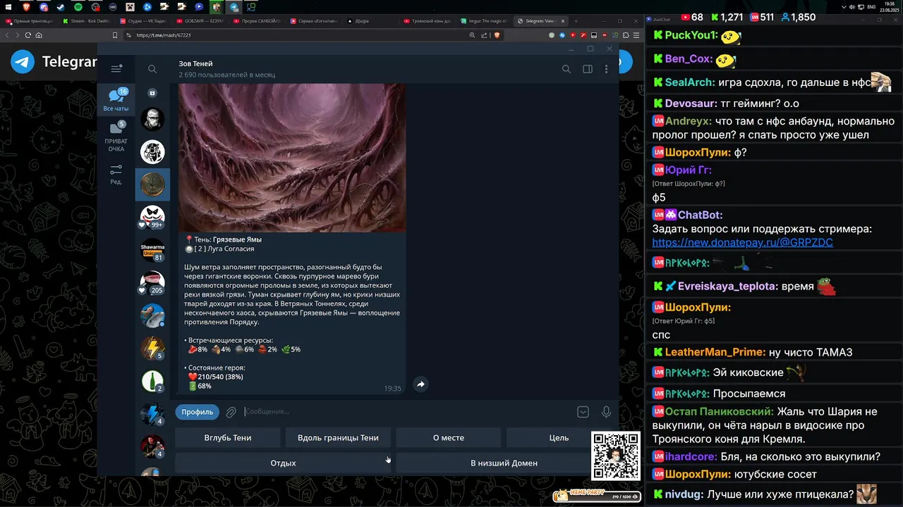Go to the browser home page icon

[39, 35]
